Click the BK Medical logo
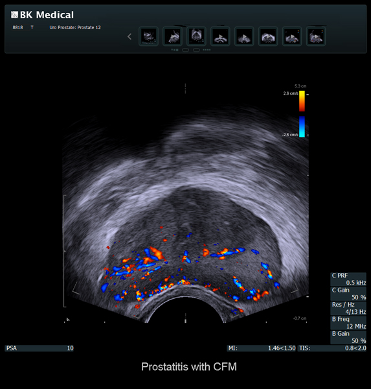Screen dimensions: 371x389 point(42,15)
